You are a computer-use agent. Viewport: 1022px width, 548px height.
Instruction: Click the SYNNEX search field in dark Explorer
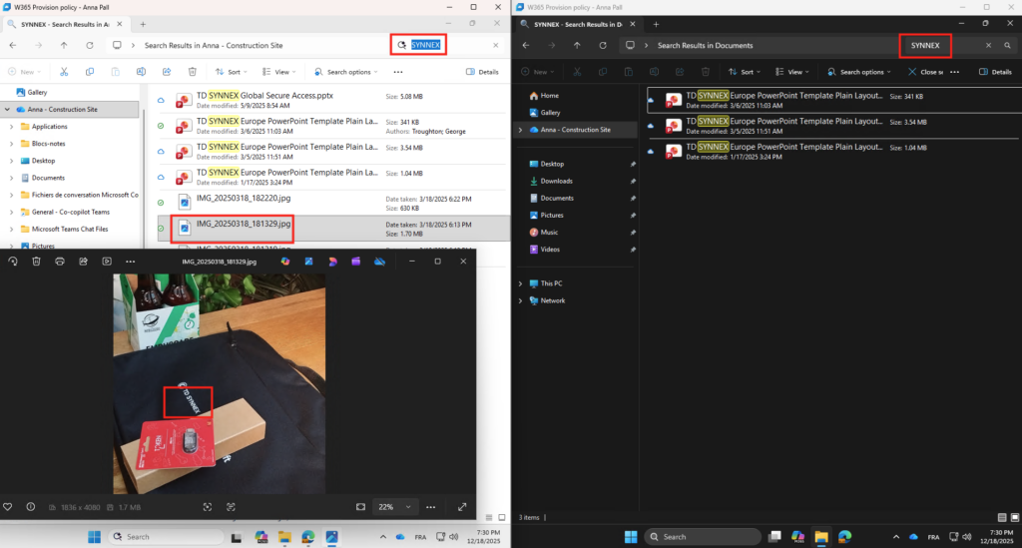tap(938, 45)
